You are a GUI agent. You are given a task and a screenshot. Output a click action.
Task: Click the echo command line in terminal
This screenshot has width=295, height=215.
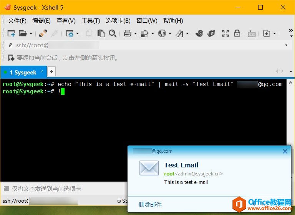143,84
